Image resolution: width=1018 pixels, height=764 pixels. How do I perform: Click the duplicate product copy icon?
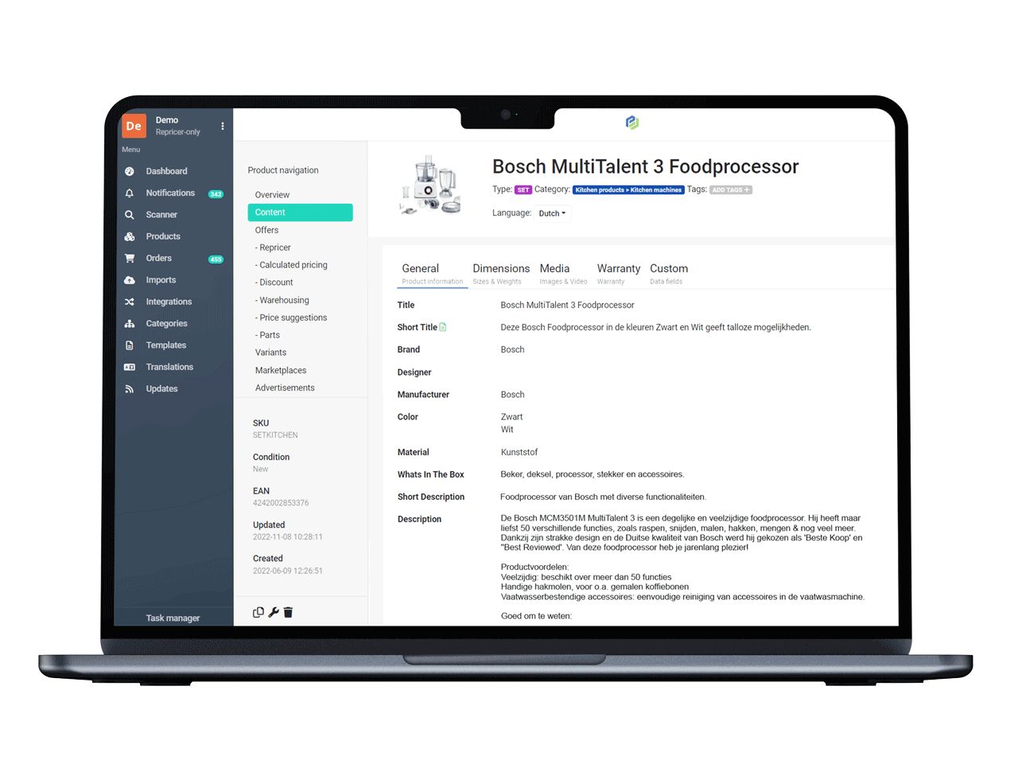pyautogui.click(x=258, y=612)
